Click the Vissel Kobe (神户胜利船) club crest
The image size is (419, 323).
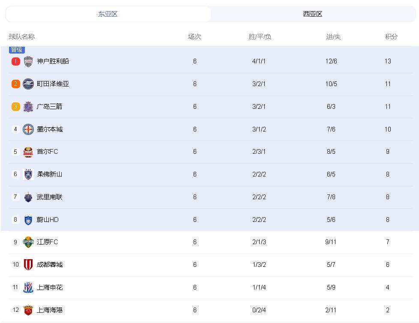(28, 61)
